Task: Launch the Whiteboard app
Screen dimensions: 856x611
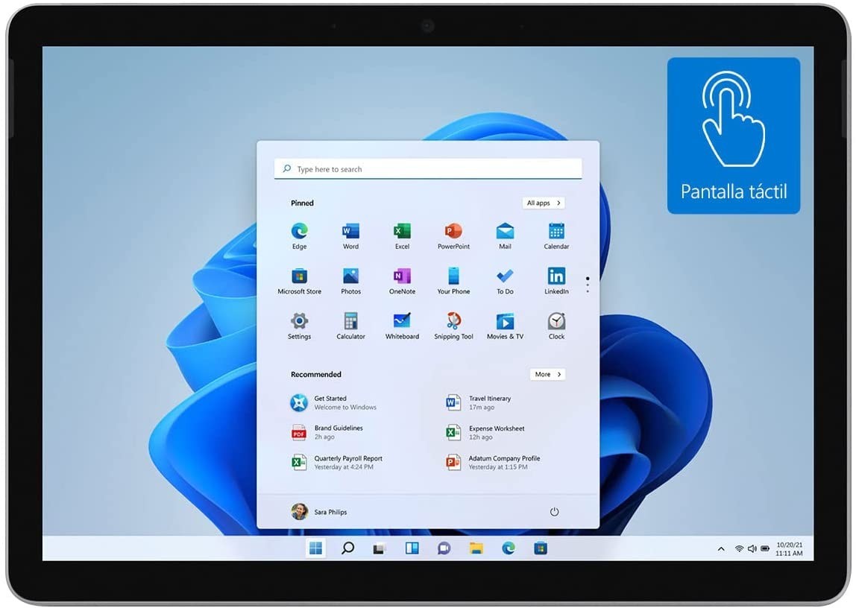Action: point(403,326)
